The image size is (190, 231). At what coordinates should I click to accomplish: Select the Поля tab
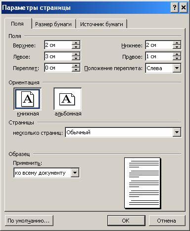(x=17, y=24)
